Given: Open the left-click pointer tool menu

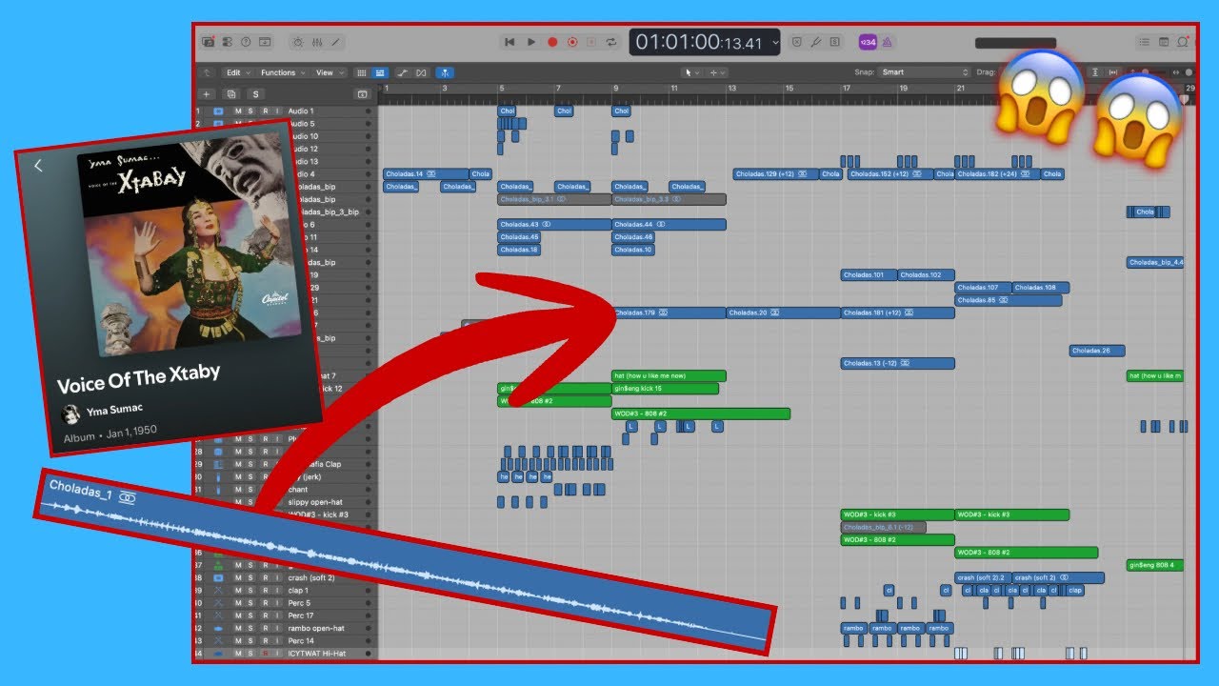Looking at the screenshot, I should click(692, 72).
